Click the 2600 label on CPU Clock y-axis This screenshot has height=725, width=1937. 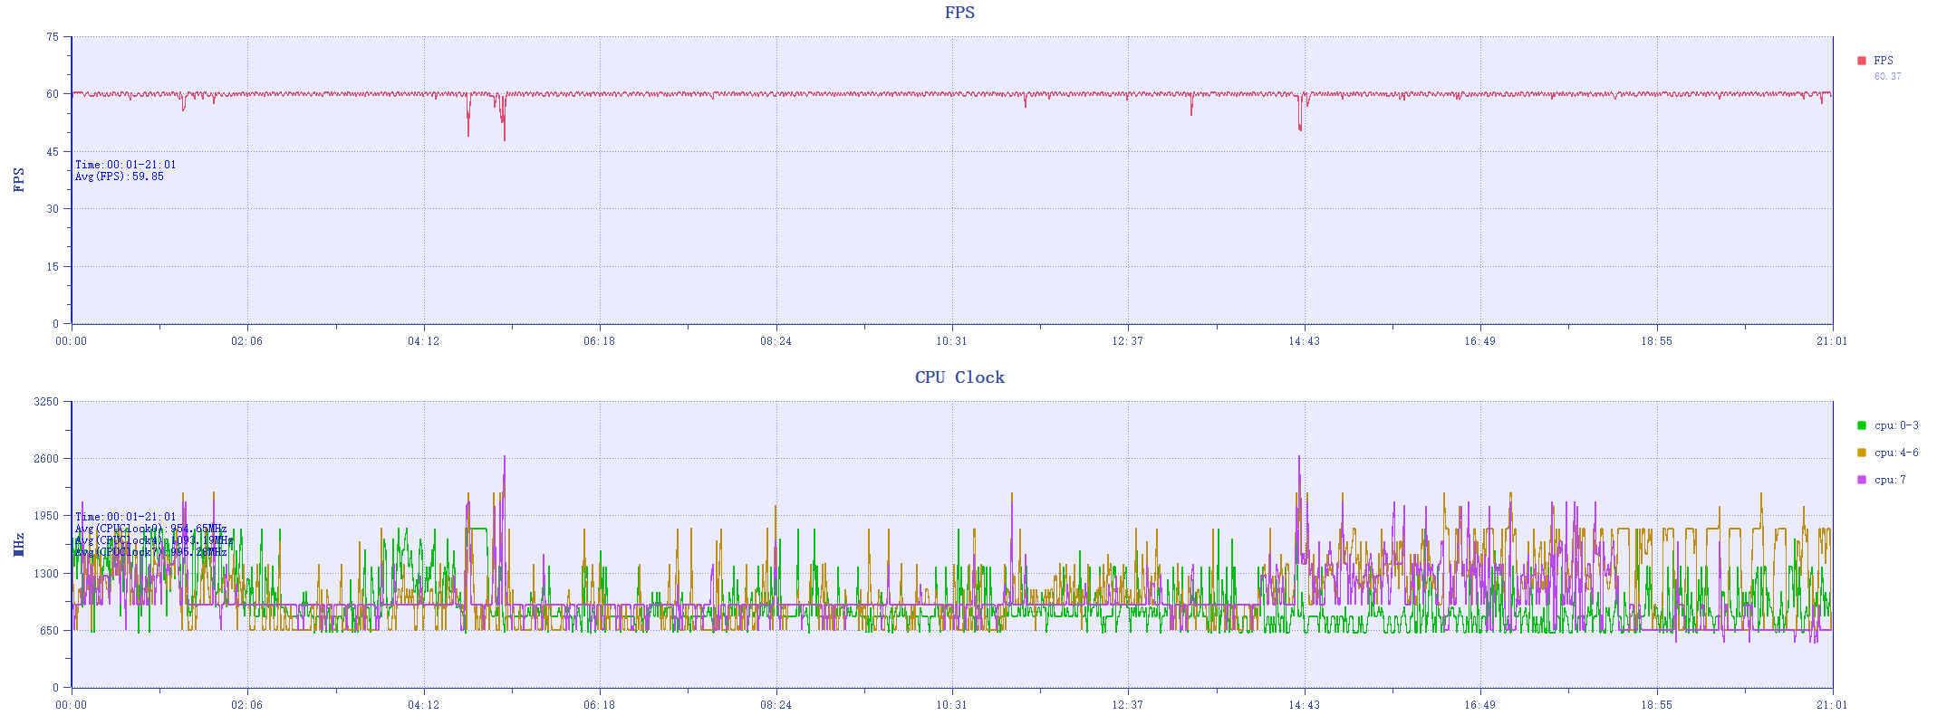click(46, 459)
